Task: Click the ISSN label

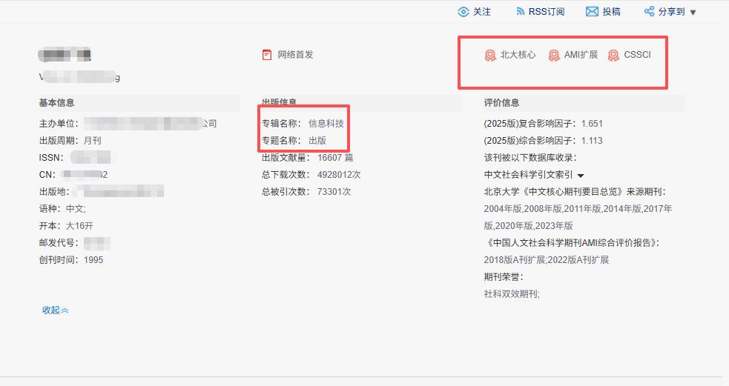Action: [x=50, y=158]
